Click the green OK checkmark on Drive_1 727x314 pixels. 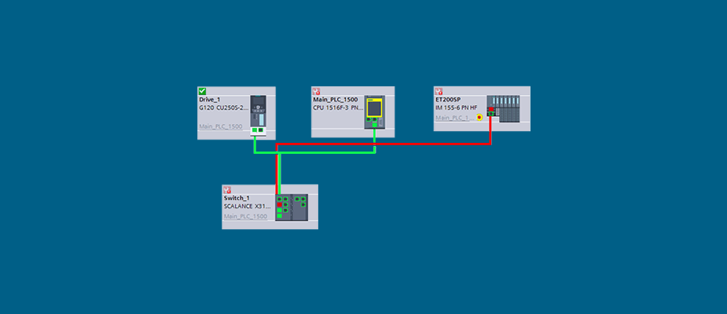pyautogui.click(x=202, y=91)
